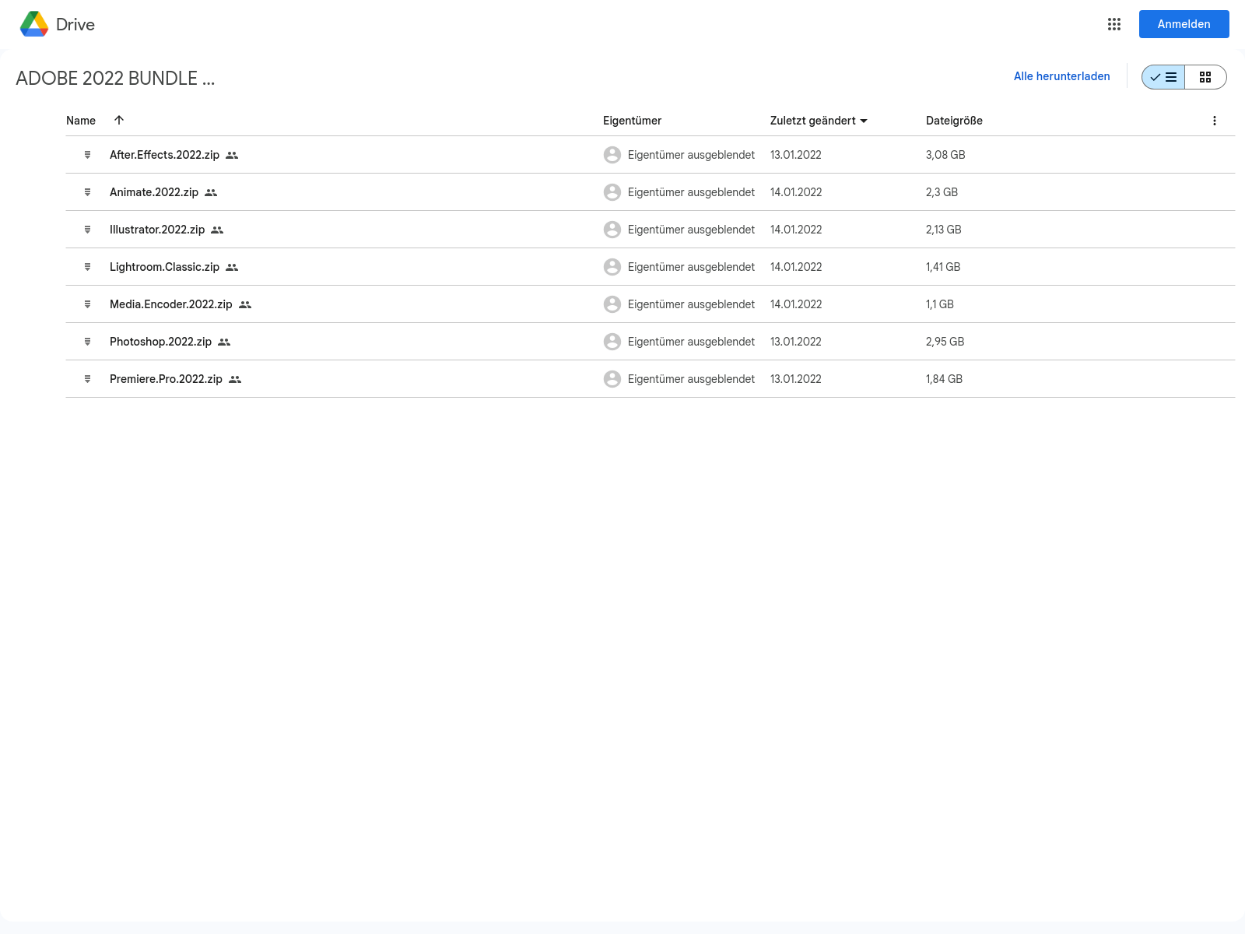Viewport: 1245px width, 934px height.
Task: Open the three-dot more options menu
Action: pyautogui.click(x=1215, y=121)
